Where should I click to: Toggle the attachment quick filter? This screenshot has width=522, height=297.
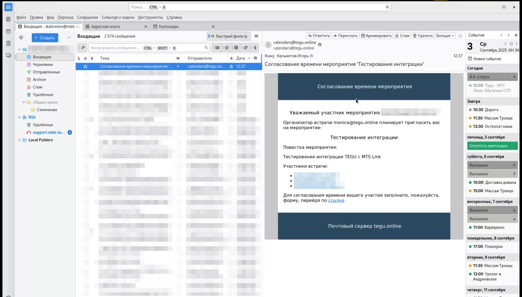pyautogui.click(x=255, y=48)
